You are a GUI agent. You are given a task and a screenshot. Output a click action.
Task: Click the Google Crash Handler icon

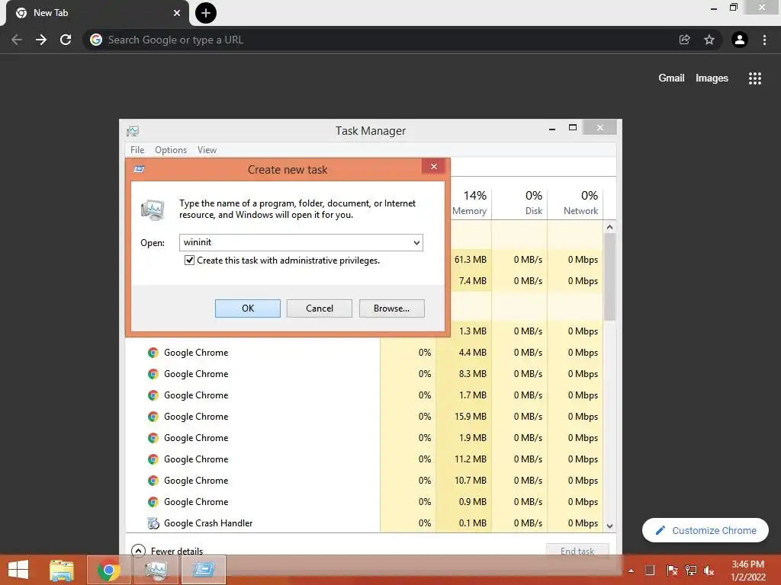[153, 523]
